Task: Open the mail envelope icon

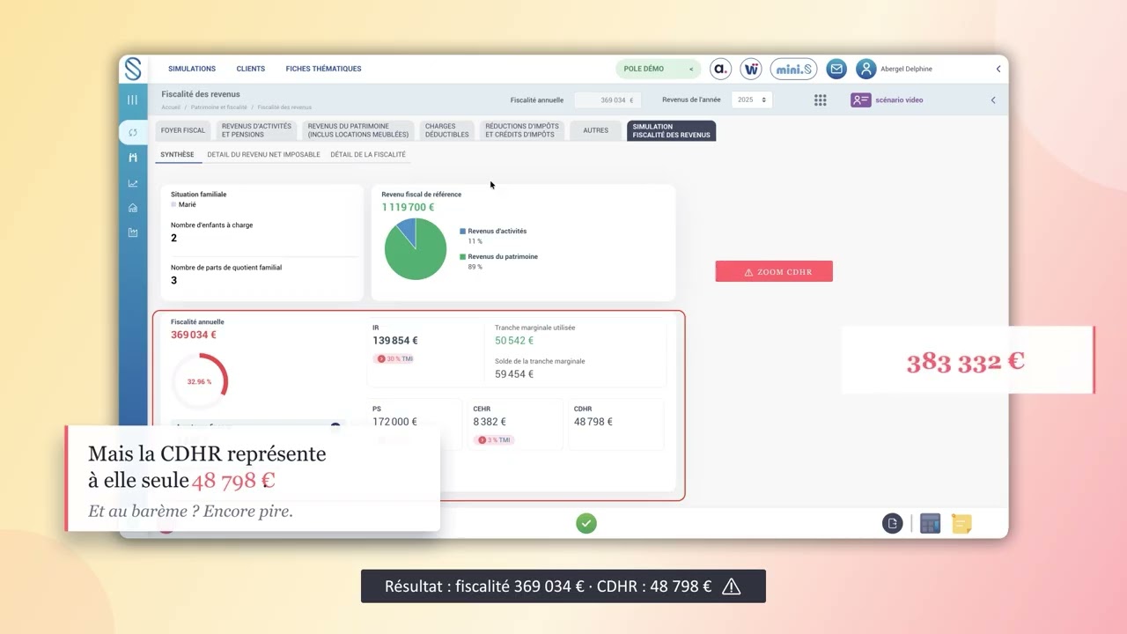Action: click(x=836, y=69)
